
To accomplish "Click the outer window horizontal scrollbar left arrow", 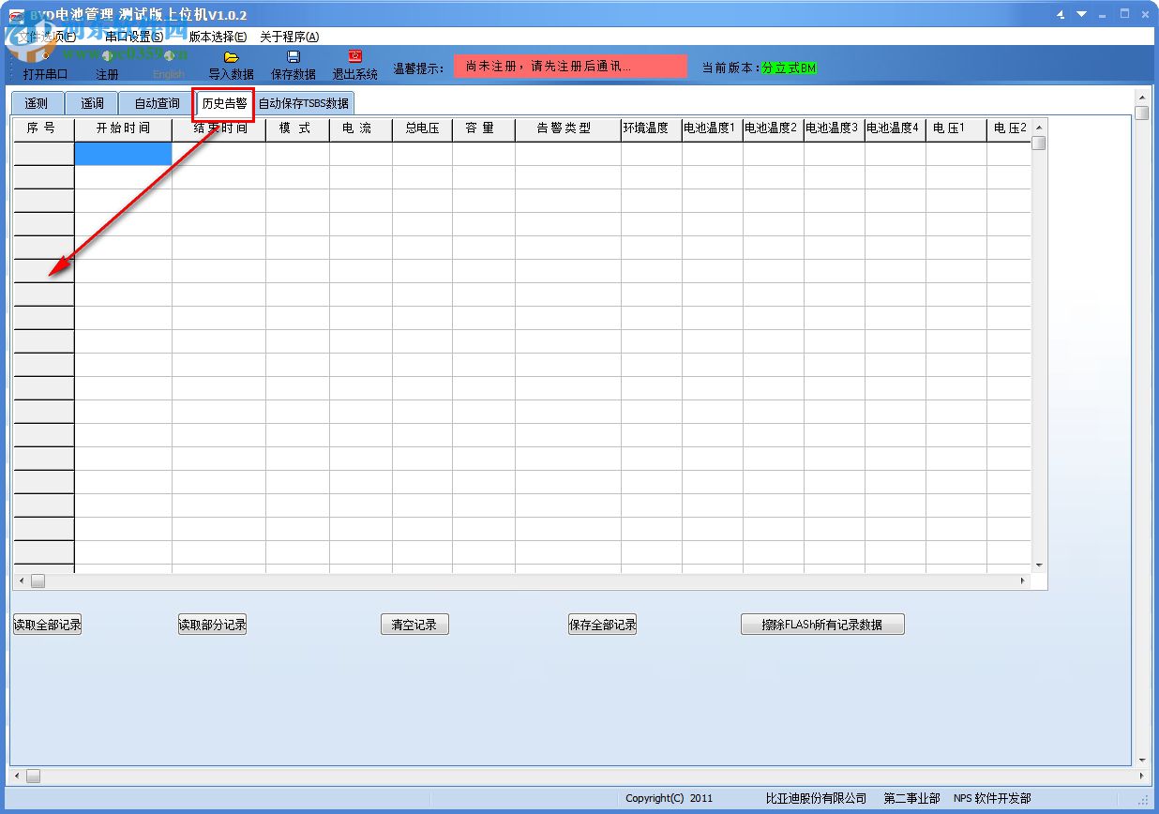I will (16, 776).
